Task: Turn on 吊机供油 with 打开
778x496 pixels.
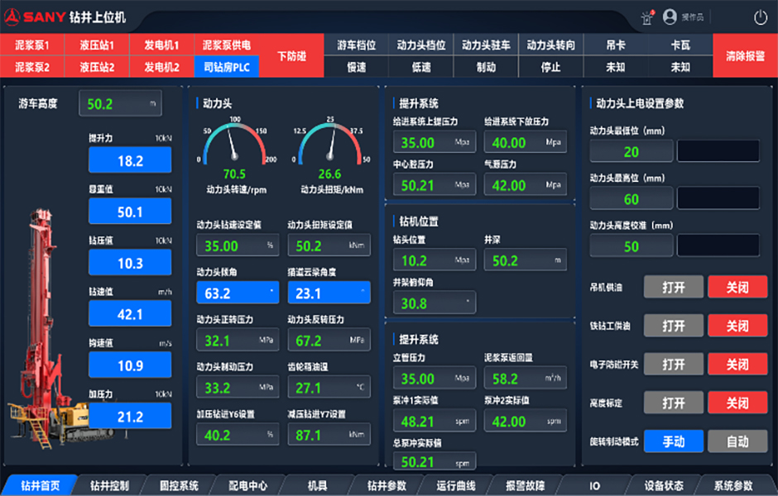Action: pyautogui.click(x=673, y=287)
